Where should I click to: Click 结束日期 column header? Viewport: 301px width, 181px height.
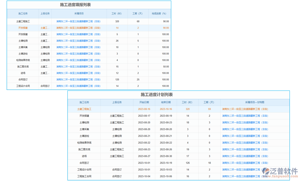tap(166, 103)
